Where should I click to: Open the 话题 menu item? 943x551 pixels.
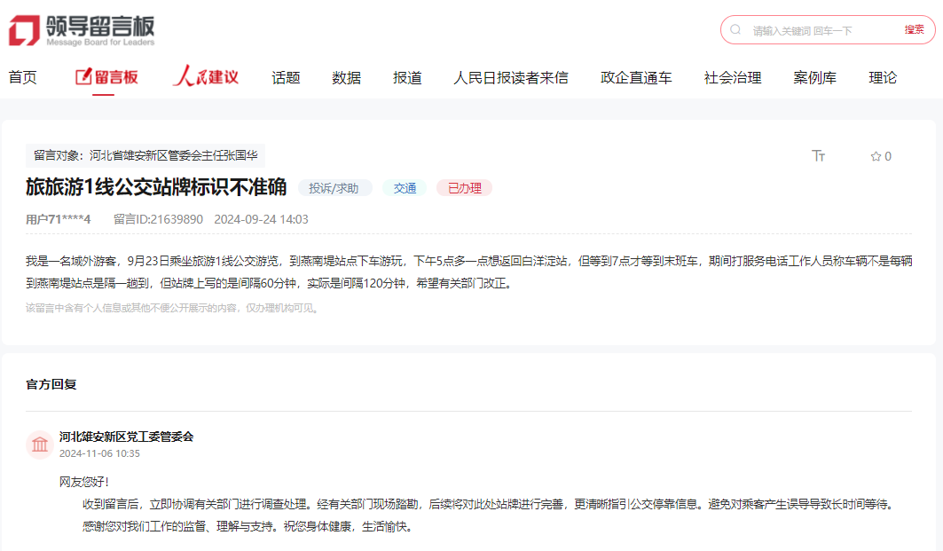tap(286, 77)
